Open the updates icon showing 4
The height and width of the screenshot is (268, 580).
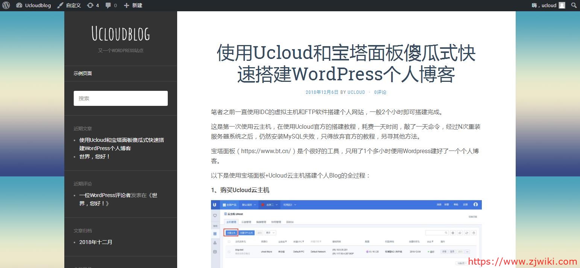point(90,5)
